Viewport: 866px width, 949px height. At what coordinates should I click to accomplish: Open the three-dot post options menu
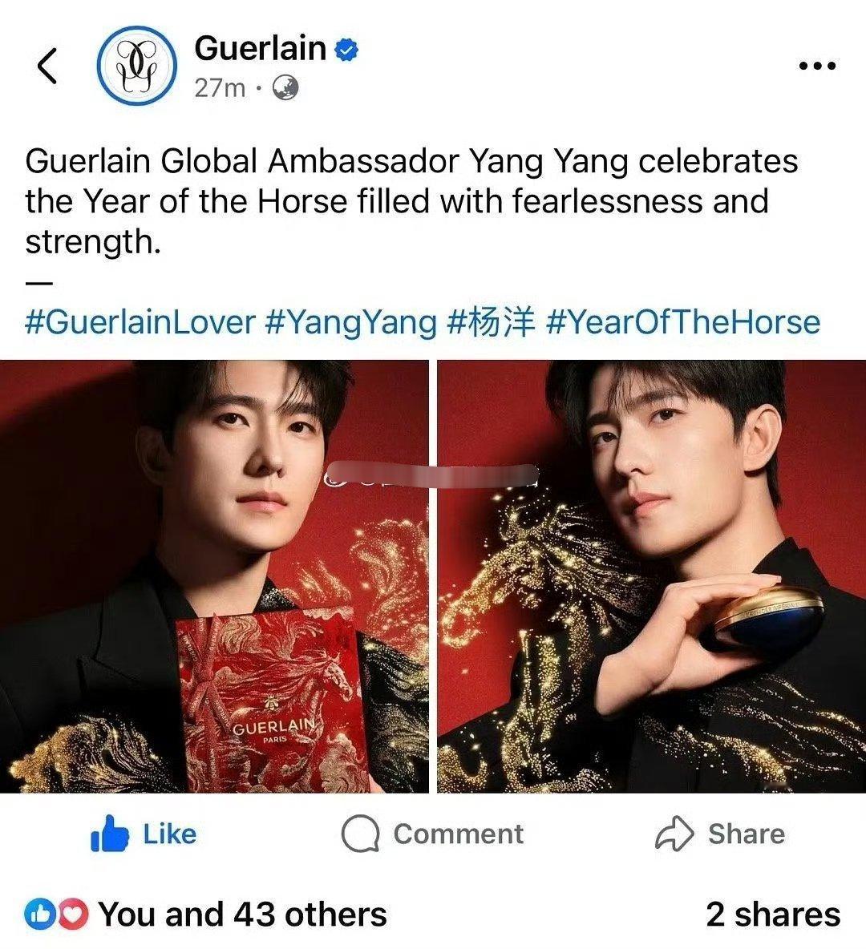[818, 66]
